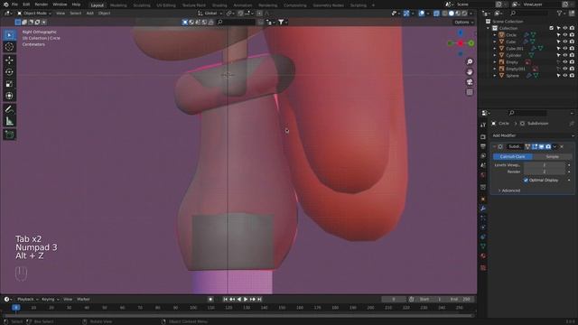This screenshot has height=325, width=578.
Task: Click the viewport pan hand icon
Action: pyautogui.click(x=470, y=72)
